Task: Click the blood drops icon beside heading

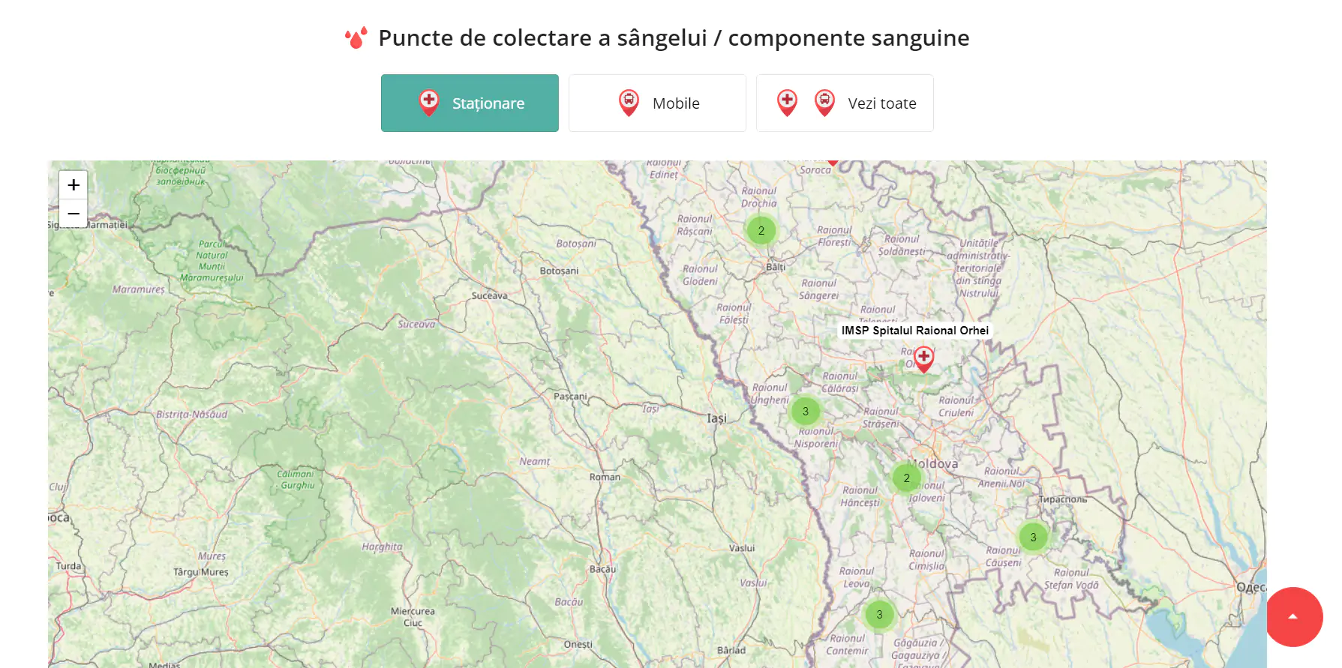Action: (x=356, y=37)
